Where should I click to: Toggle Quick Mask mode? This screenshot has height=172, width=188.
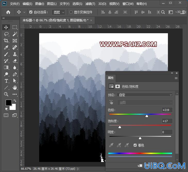[6, 115]
